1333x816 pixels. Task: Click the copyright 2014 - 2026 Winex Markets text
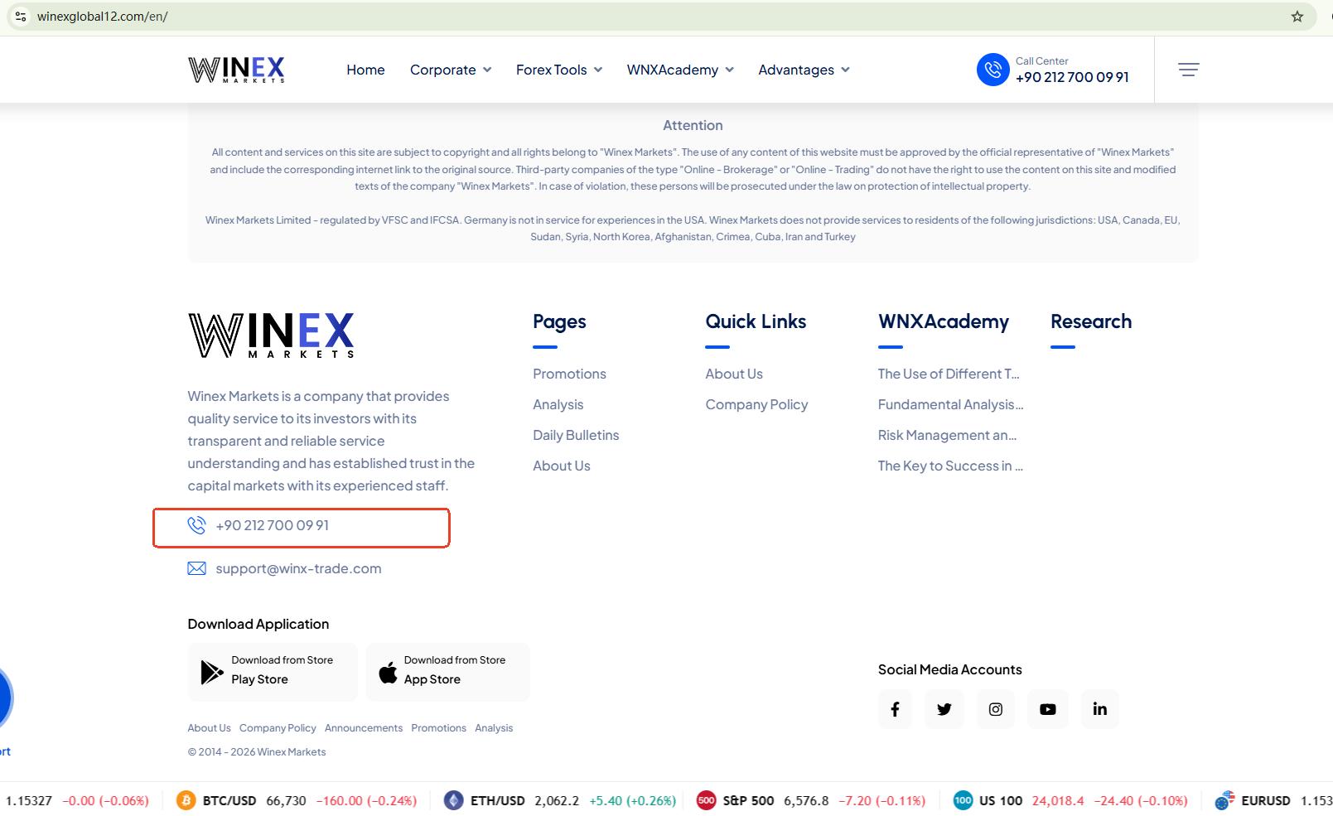click(x=257, y=752)
